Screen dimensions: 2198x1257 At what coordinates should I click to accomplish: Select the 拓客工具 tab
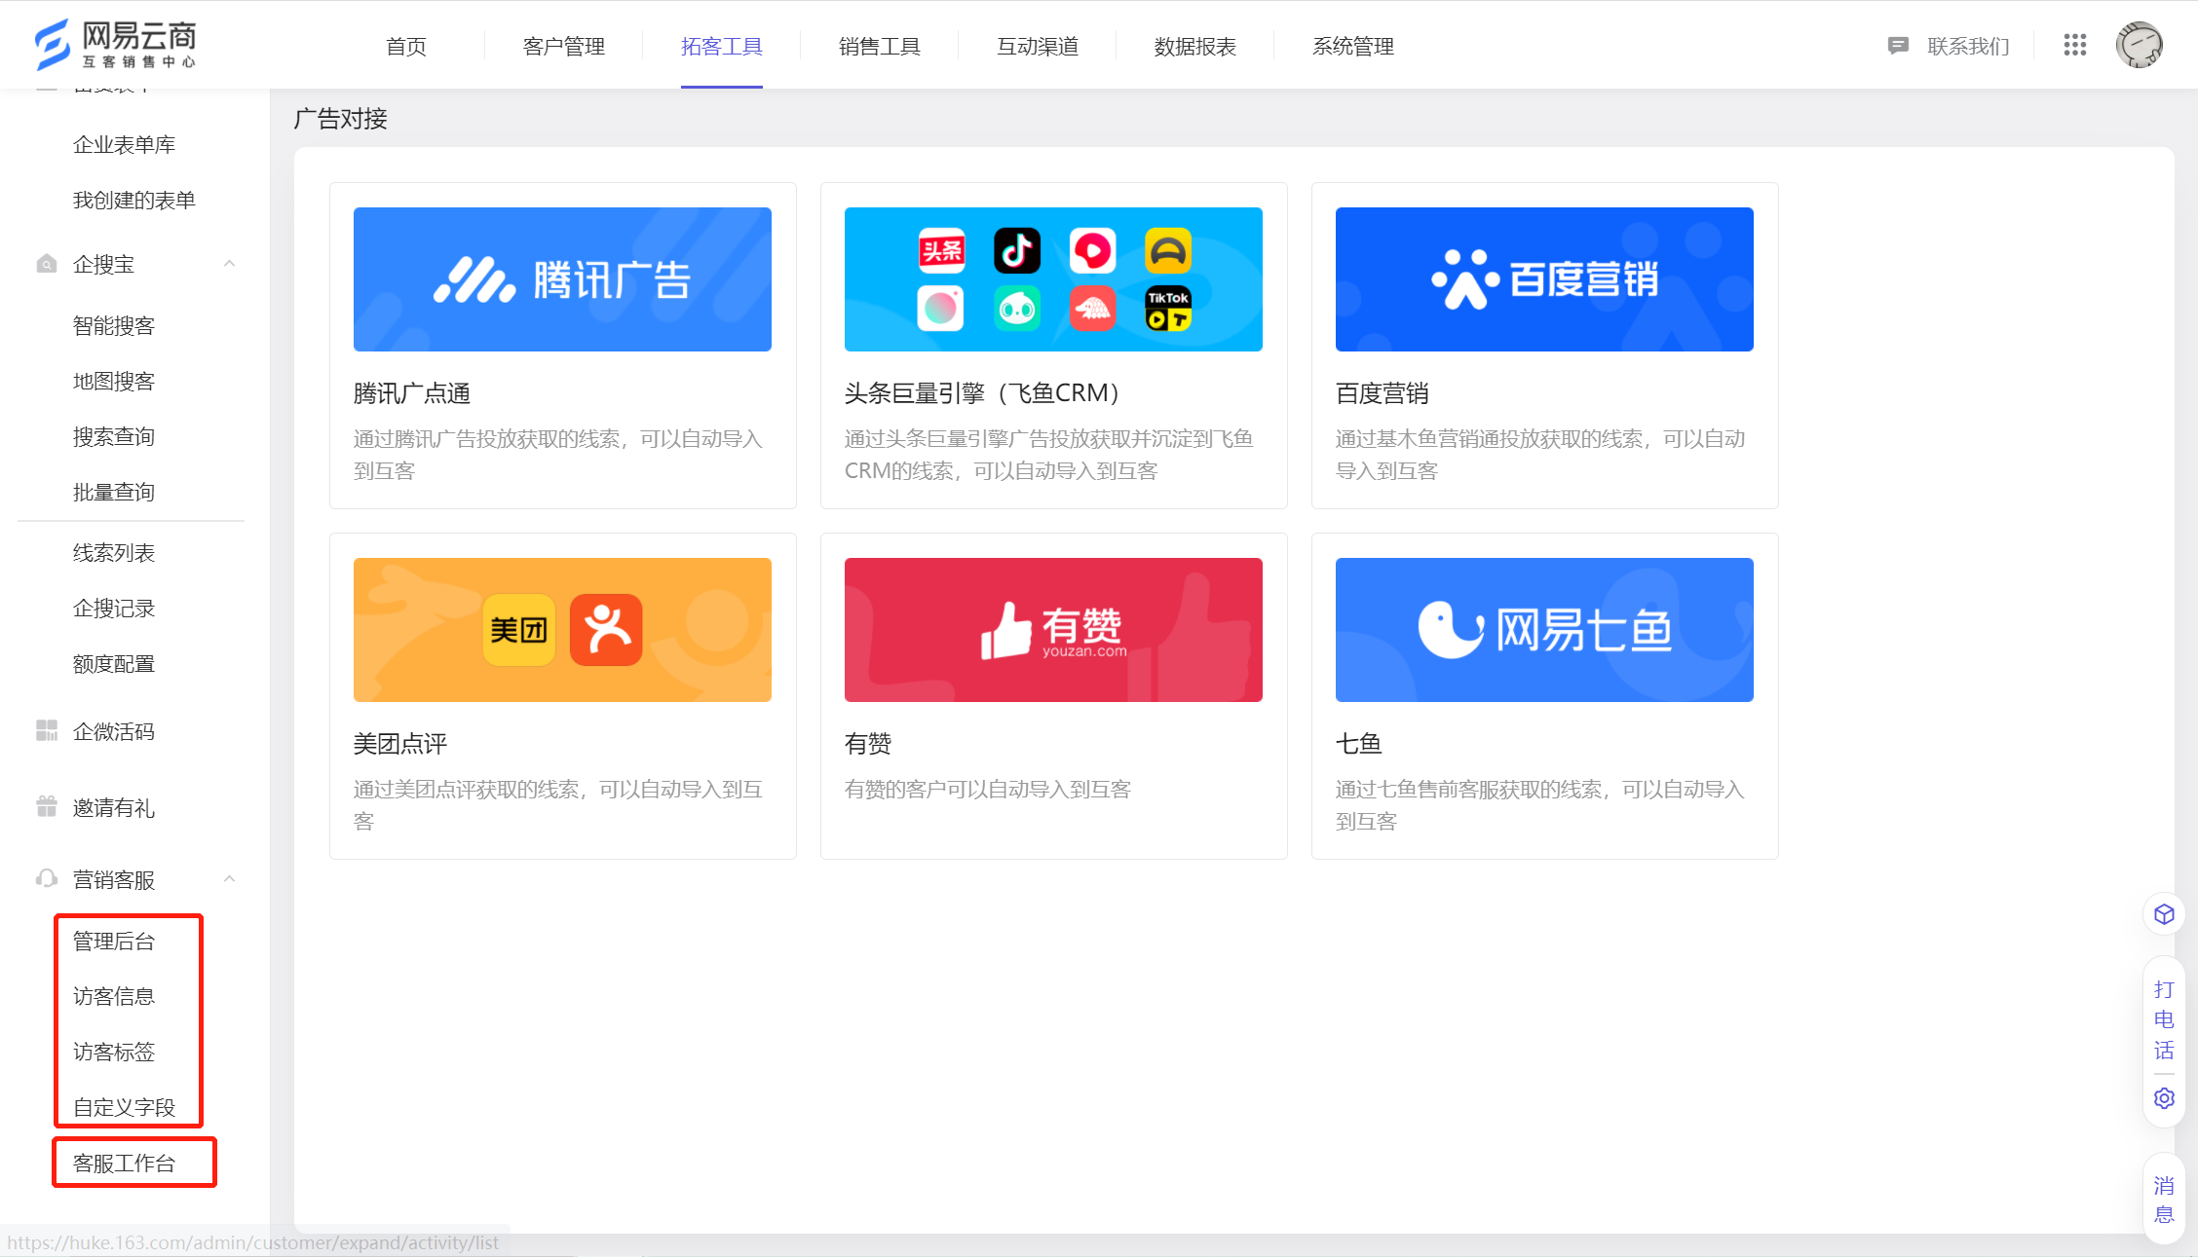[722, 46]
